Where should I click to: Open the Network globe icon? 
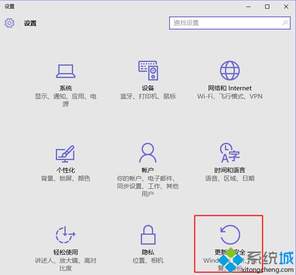(230, 70)
